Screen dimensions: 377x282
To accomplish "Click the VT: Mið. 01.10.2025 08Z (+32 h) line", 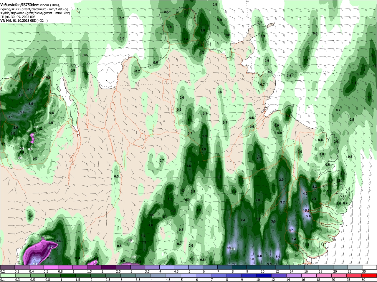I will coord(24,21).
